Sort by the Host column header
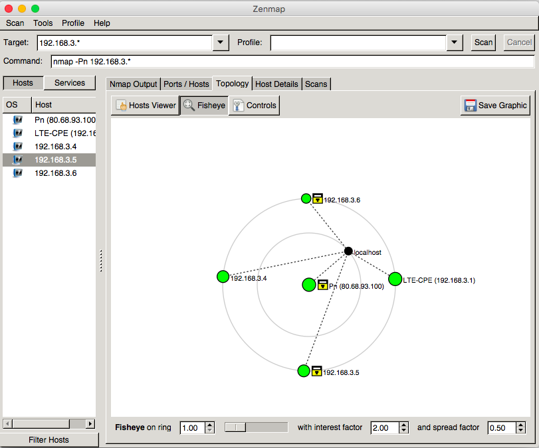Screen dimensions: 539x448 tap(64, 105)
